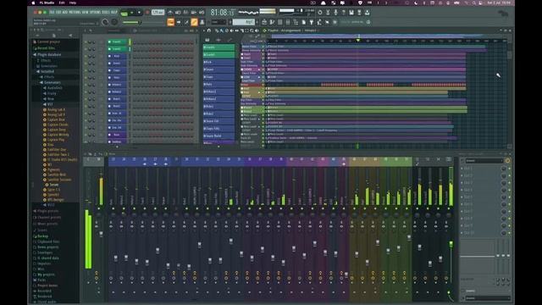Open the global snap selector dropdown
Screen dimensions: 542x305
tap(218, 22)
